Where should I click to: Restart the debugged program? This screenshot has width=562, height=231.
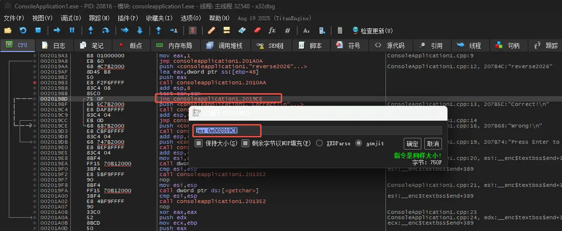click(23, 30)
